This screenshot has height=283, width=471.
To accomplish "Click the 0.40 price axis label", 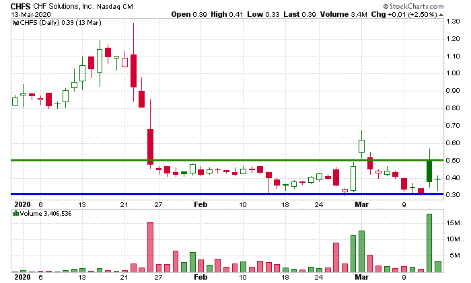I will tap(453, 177).
